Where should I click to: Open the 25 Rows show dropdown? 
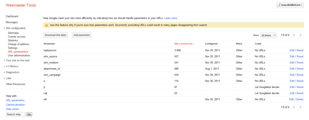tap(268, 35)
